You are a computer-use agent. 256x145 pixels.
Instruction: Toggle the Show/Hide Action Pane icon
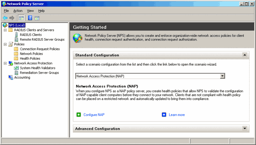coord(37,18)
